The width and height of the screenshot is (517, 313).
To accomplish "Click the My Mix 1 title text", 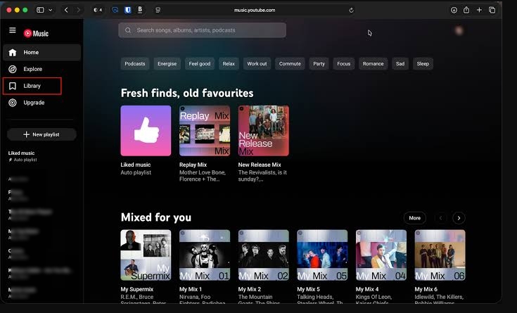I will 191,289.
